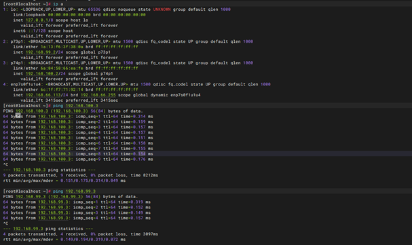Viewport: 412px width, 245px height.
Task: Click "9 packets transmitted" text
Action: tap(29, 175)
